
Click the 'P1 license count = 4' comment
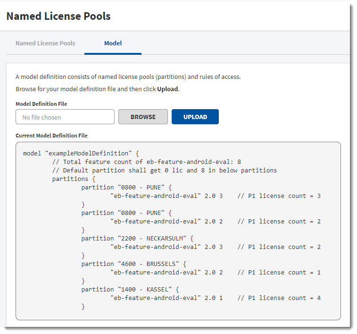(x=279, y=298)
